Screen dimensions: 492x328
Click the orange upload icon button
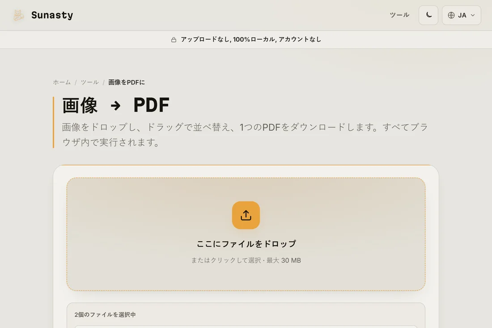pos(246,215)
